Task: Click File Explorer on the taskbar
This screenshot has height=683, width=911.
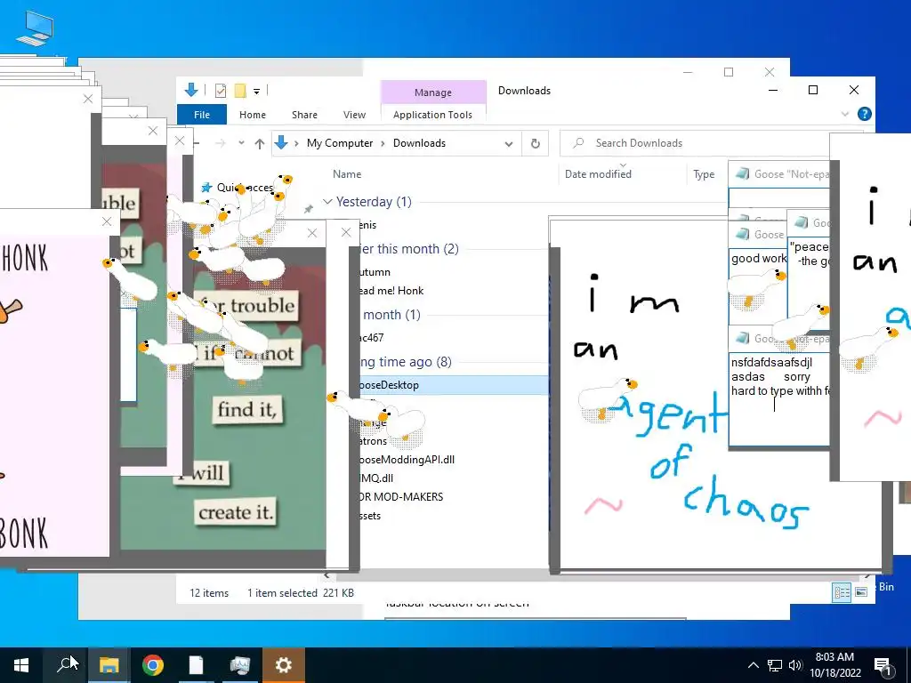Action: 109,665
